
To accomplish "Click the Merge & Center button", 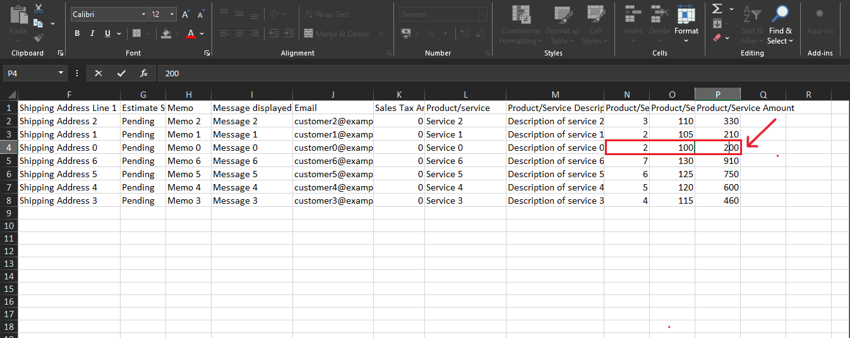I will 337,33.
